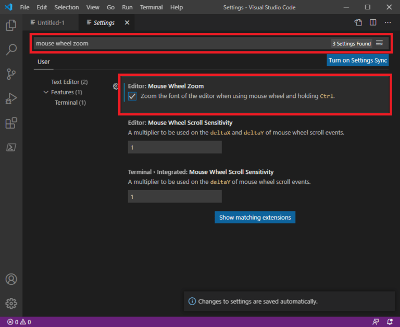
Task: Open the Help menu
Action: 177,7
